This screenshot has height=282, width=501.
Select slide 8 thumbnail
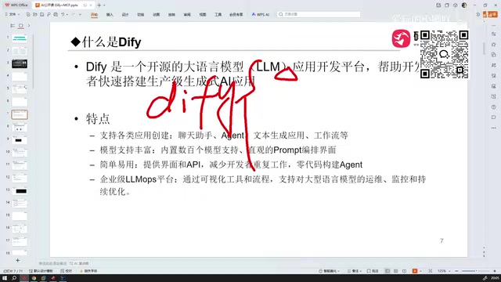click(x=20, y=127)
